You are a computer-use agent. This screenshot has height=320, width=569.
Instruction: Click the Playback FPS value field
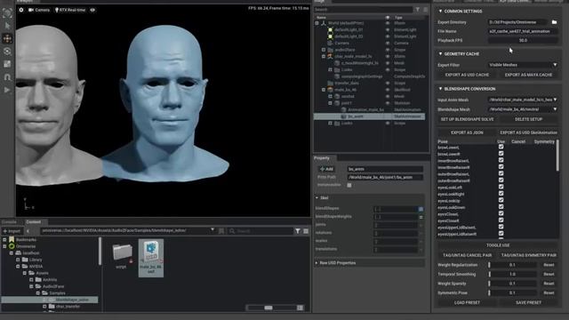point(523,40)
